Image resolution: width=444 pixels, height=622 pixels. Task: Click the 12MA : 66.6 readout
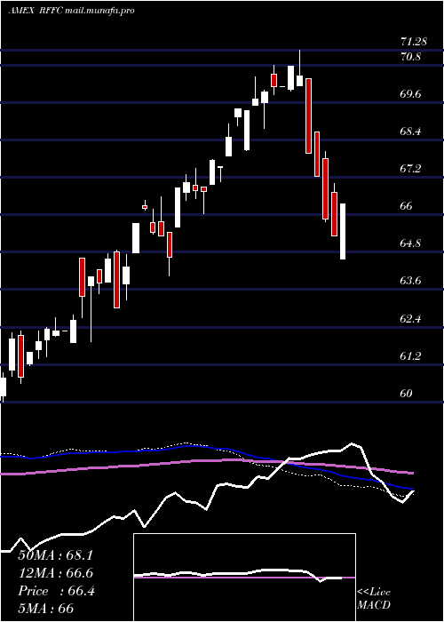[56, 573]
